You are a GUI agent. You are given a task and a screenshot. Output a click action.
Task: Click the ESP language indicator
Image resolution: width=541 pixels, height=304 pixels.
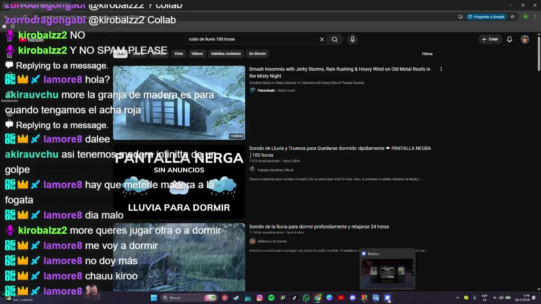click(485, 298)
